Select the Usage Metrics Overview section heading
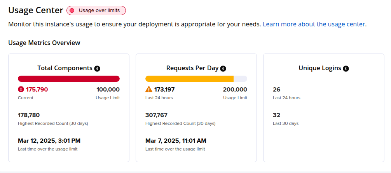The image size is (391, 173). click(44, 43)
